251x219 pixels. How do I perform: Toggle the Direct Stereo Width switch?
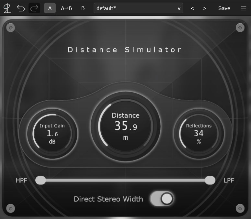tap(162, 199)
